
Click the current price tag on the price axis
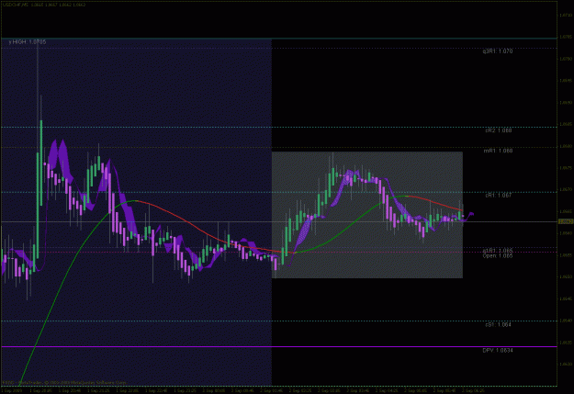tap(566, 221)
